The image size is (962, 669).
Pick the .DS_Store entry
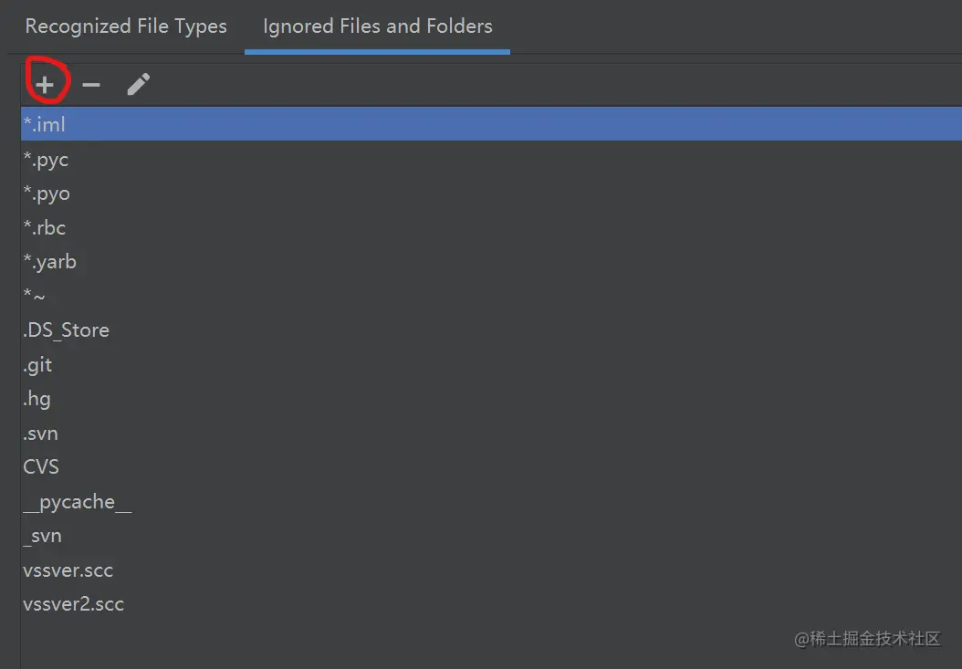[491, 330]
